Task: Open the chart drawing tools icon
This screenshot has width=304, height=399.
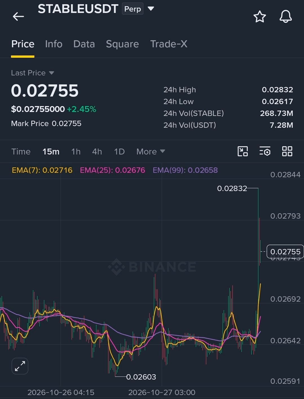Action: click(243, 151)
